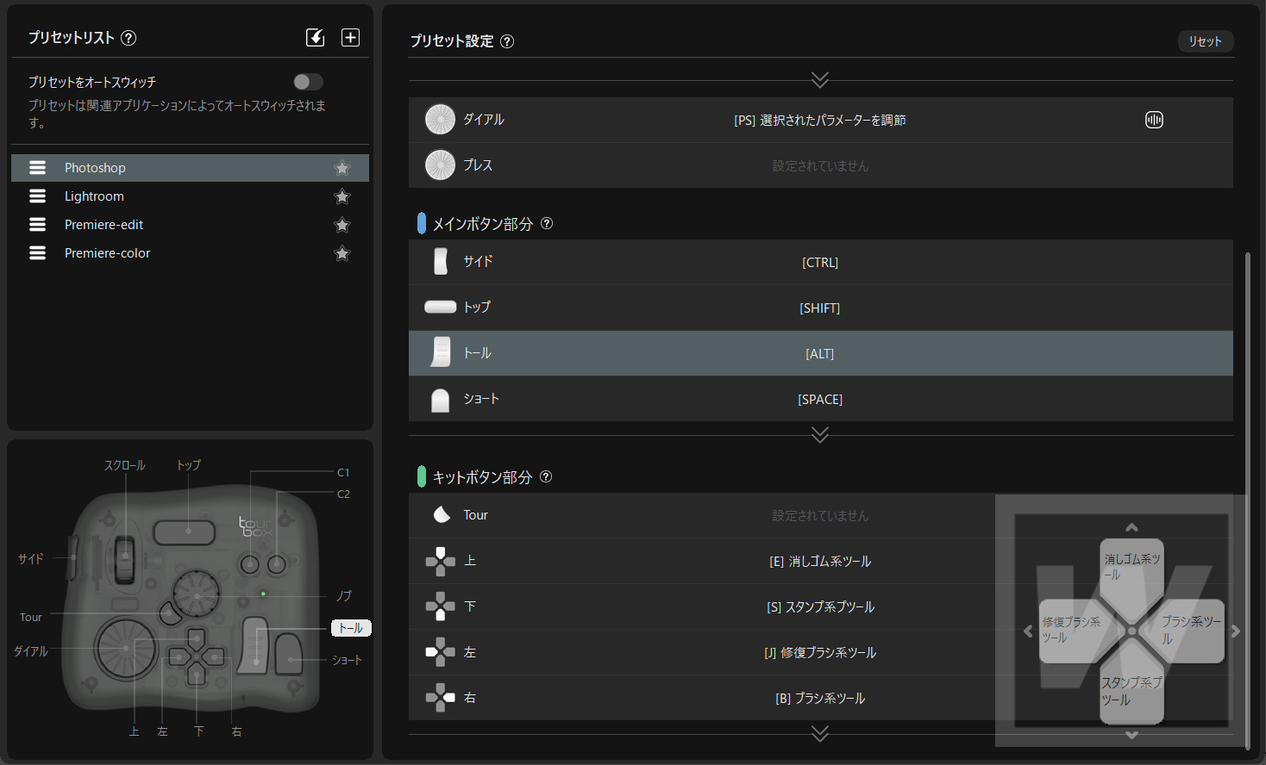Open the [SPACE] assignment for ショート
The width and height of the screenshot is (1266, 765).
(820, 399)
